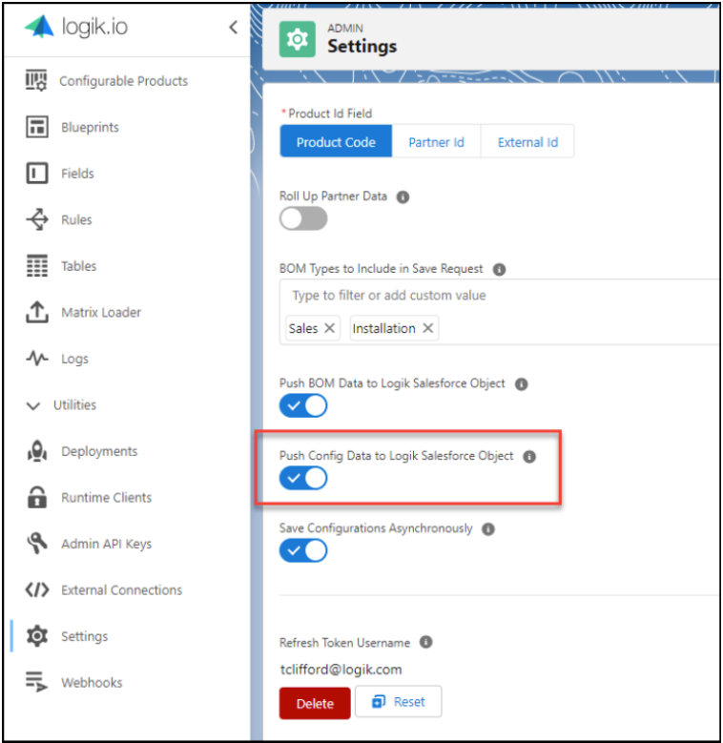The width and height of the screenshot is (723, 743).
Task: Open External Connections
Action: click(122, 590)
